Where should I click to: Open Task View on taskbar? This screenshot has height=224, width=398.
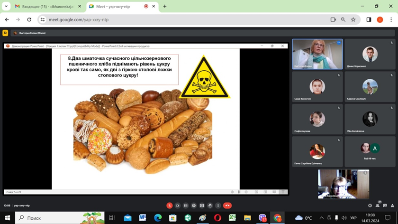click(112, 218)
